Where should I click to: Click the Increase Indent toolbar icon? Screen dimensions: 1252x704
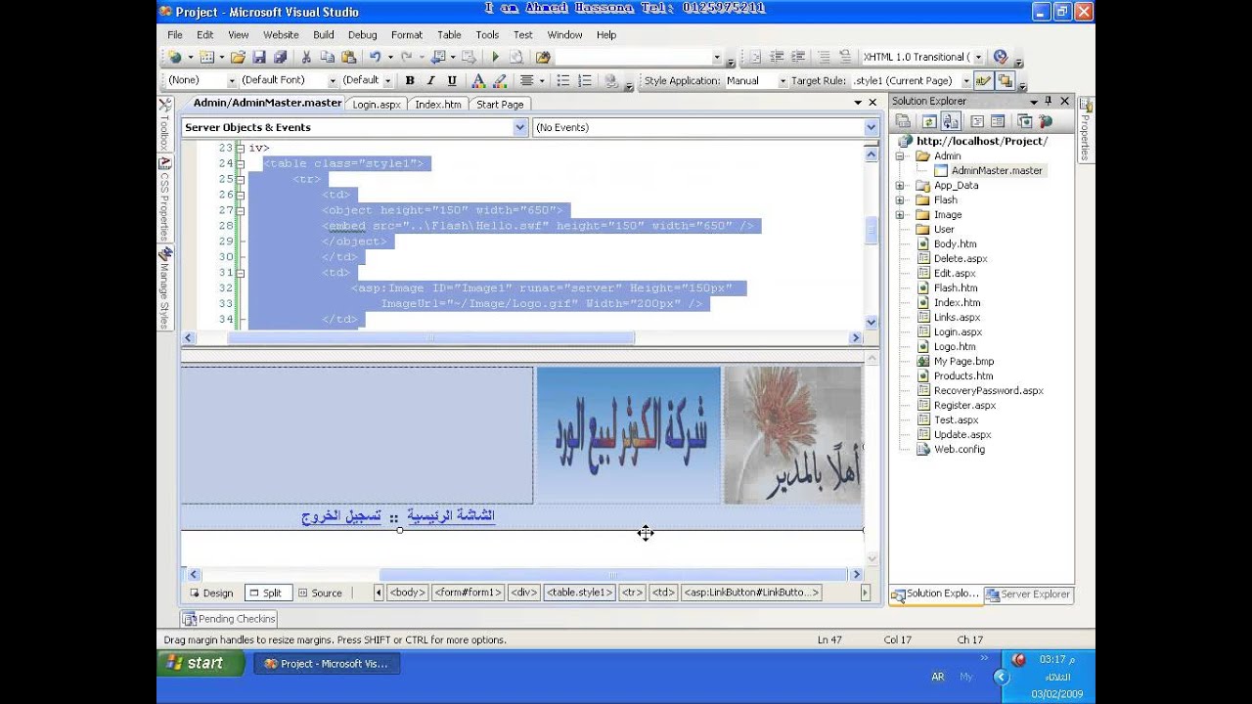tap(798, 57)
